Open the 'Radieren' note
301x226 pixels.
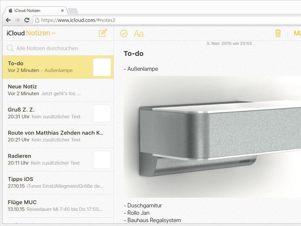click(x=58, y=160)
